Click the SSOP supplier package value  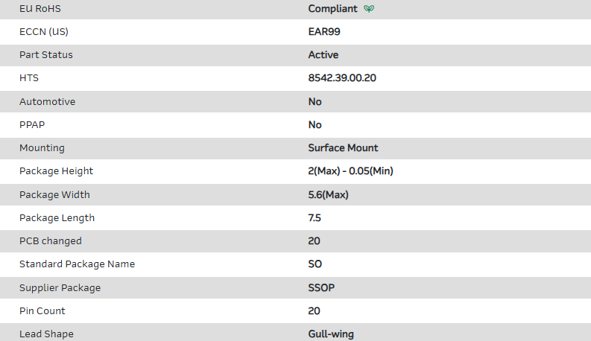tap(321, 287)
